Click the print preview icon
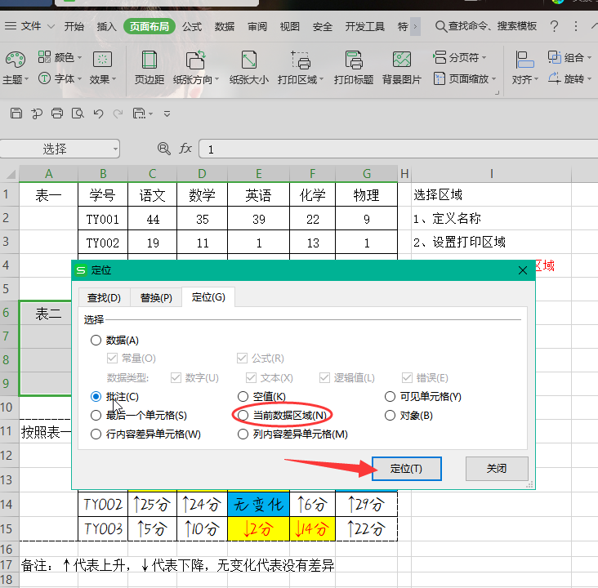This screenshot has width=598, height=588. (78, 114)
